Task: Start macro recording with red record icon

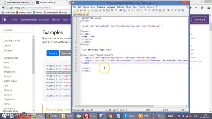Action: pyautogui.click(x=168, y=10)
